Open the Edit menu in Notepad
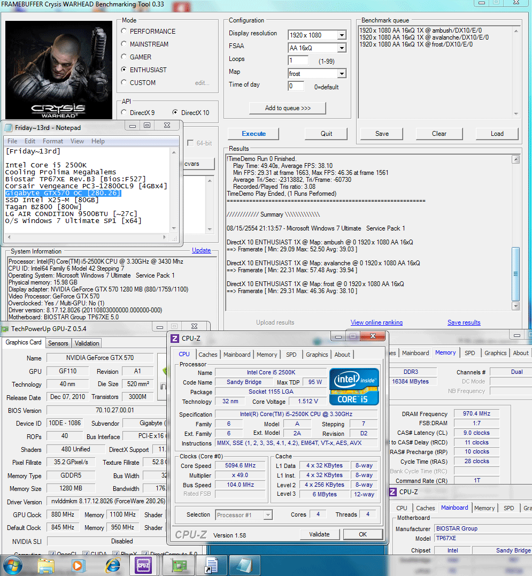Screen dimensions: 532x576 [30, 141]
